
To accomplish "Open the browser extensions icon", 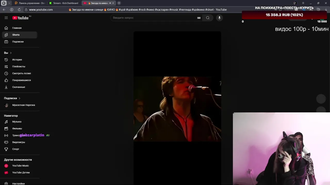I will [x=318, y=10].
